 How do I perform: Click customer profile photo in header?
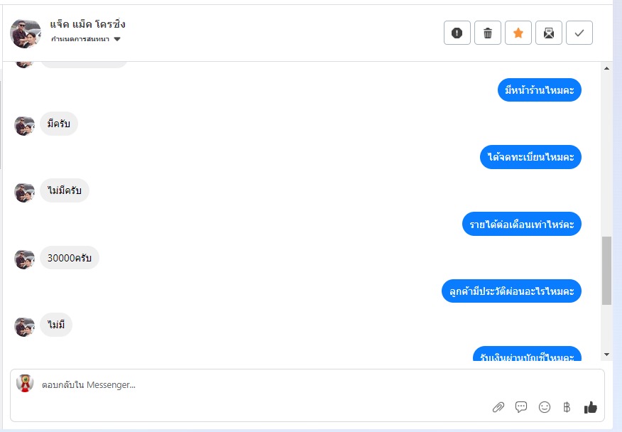(x=26, y=33)
